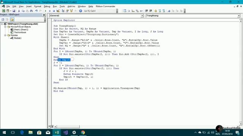243x136 pixels.
Task: Open the Edit menu
Action: (14, 6)
